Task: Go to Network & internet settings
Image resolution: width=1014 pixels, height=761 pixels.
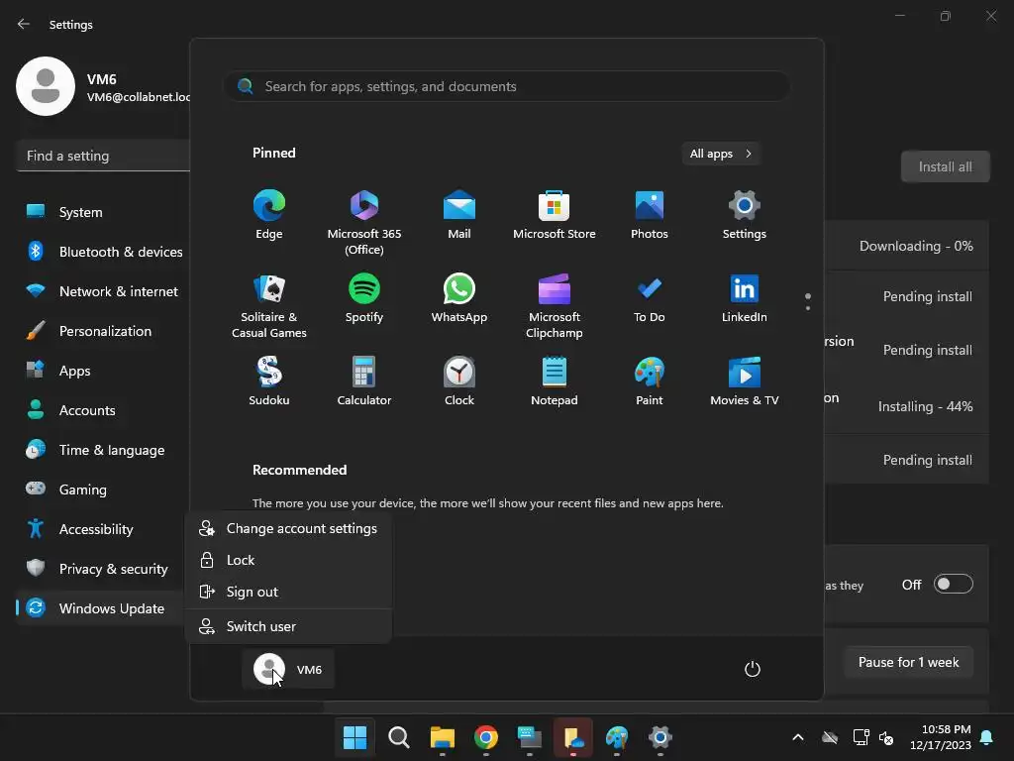Action: tap(103, 291)
